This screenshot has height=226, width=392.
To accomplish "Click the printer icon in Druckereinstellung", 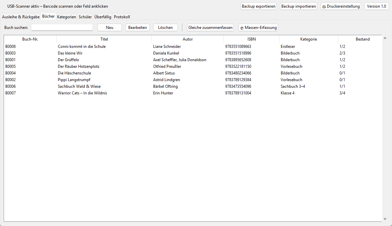I will point(324,7).
